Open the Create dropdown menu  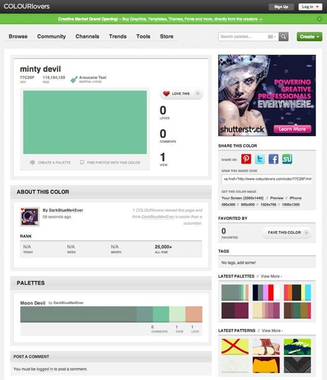coord(309,37)
